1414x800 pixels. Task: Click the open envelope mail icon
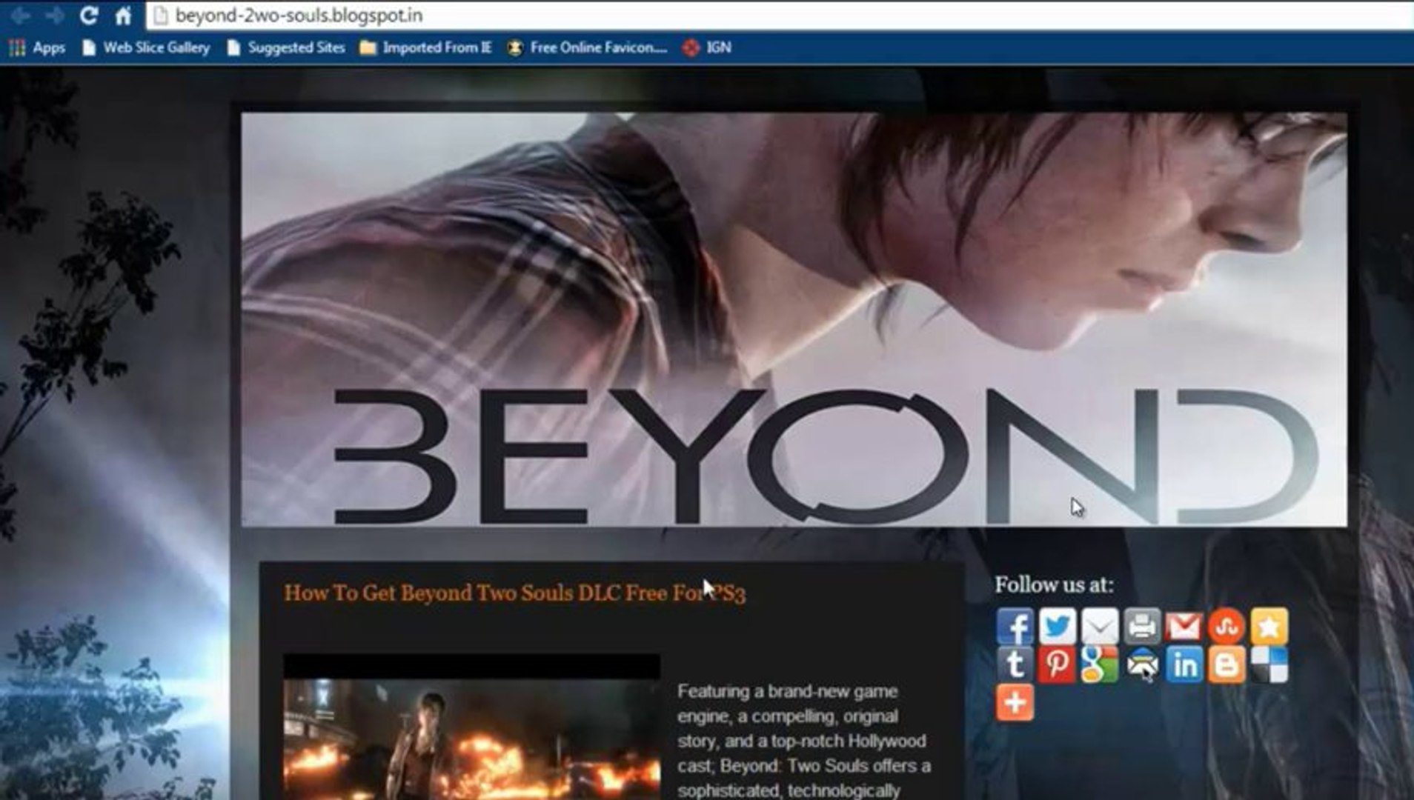coord(1142,664)
